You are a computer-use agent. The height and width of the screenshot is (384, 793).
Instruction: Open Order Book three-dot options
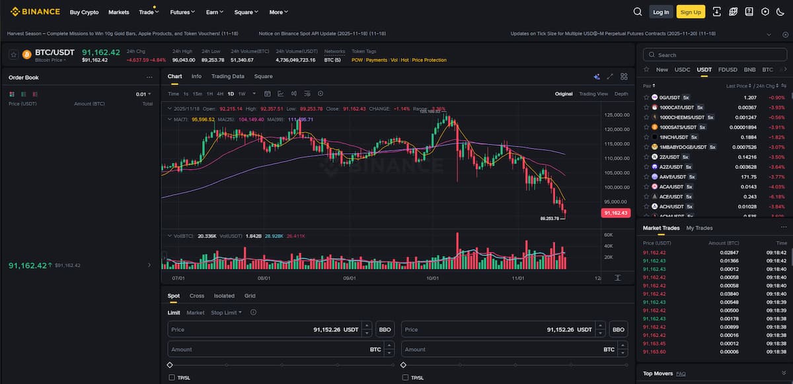click(x=149, y=77)
